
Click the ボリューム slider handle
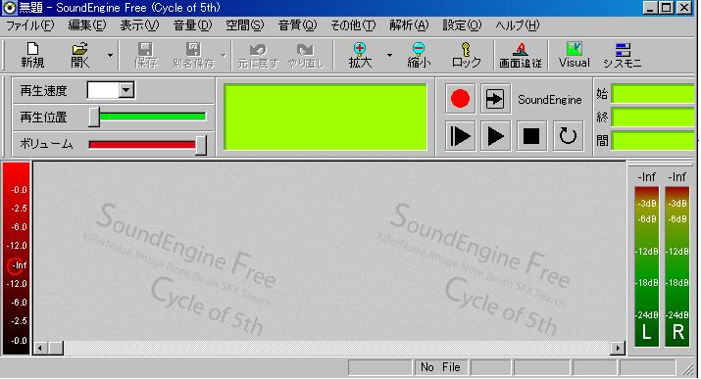coord(201,145)
